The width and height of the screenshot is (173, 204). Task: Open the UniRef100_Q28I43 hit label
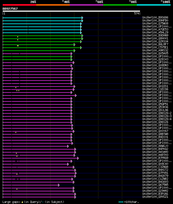click(x=155, y=59)
